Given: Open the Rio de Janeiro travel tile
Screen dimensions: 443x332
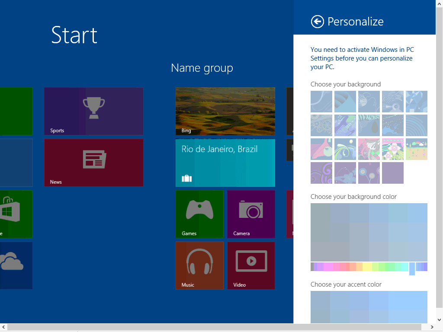Looking at the screenshot, I should pos(225,163).
